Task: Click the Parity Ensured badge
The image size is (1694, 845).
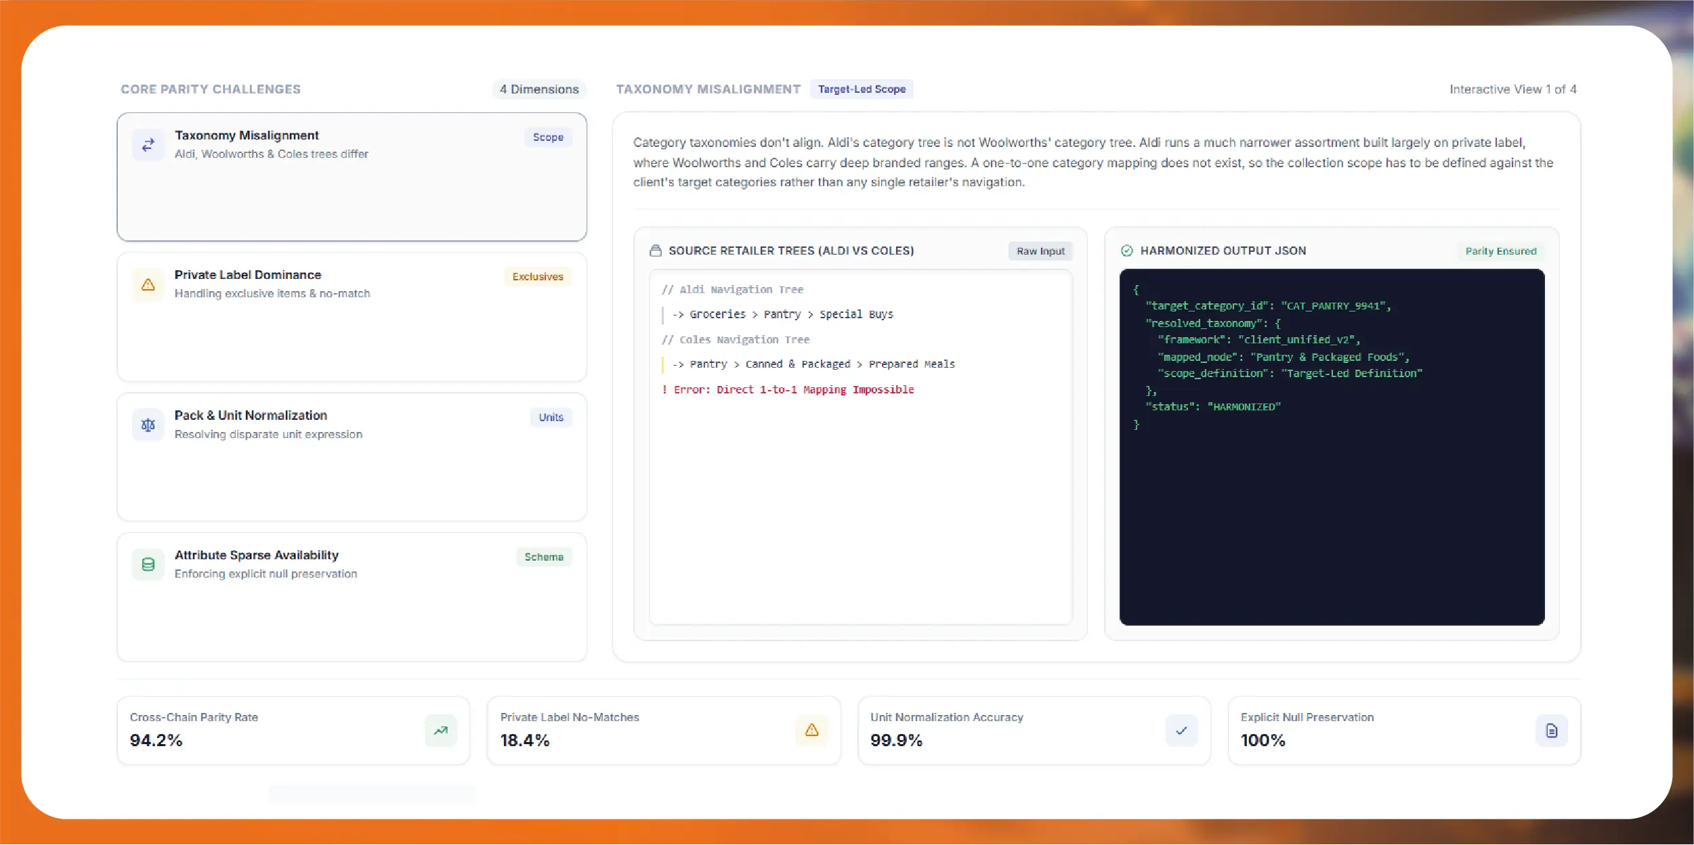Action: point(1501,251)
